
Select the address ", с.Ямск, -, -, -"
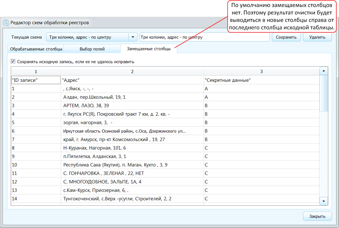click(132, 89)
